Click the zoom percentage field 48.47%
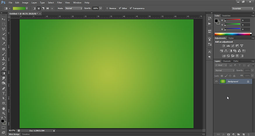The height and width of the screenshot is (136, 255). [12, 131]
